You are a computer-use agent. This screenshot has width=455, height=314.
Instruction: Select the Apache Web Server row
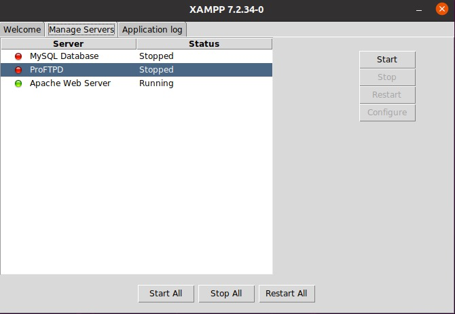pos(136,83)
